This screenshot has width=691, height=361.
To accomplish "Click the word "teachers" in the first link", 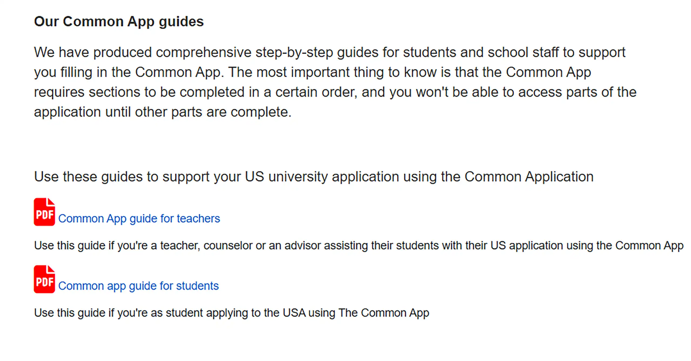I will click(198, 219).
